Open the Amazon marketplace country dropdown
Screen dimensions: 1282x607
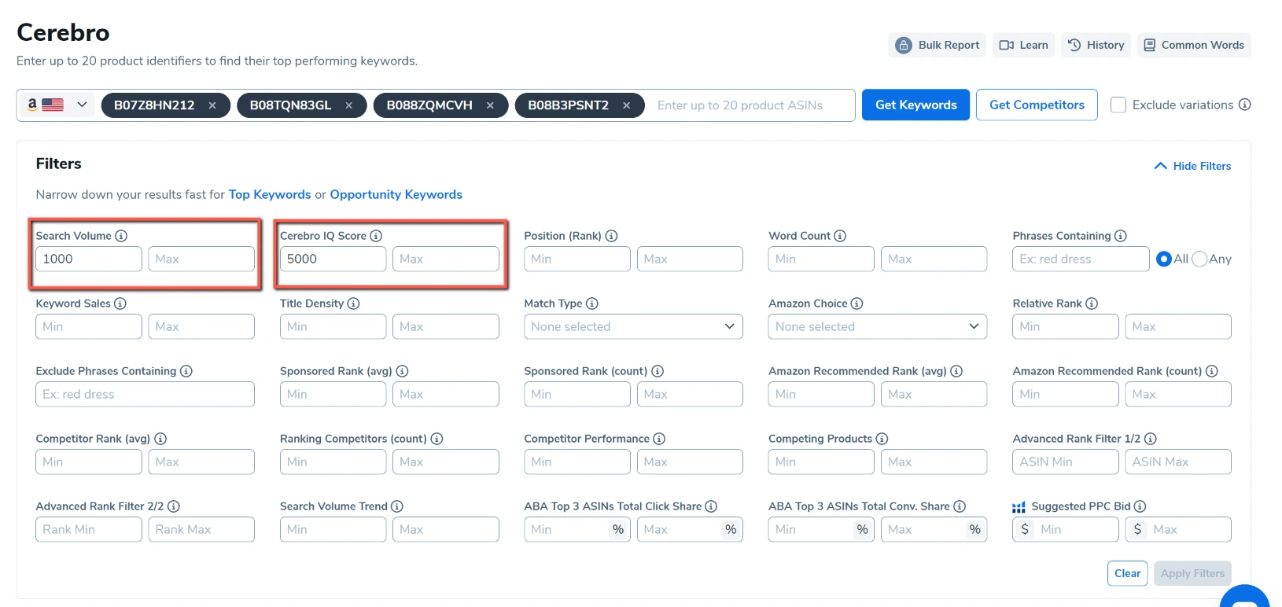(56, 105)
